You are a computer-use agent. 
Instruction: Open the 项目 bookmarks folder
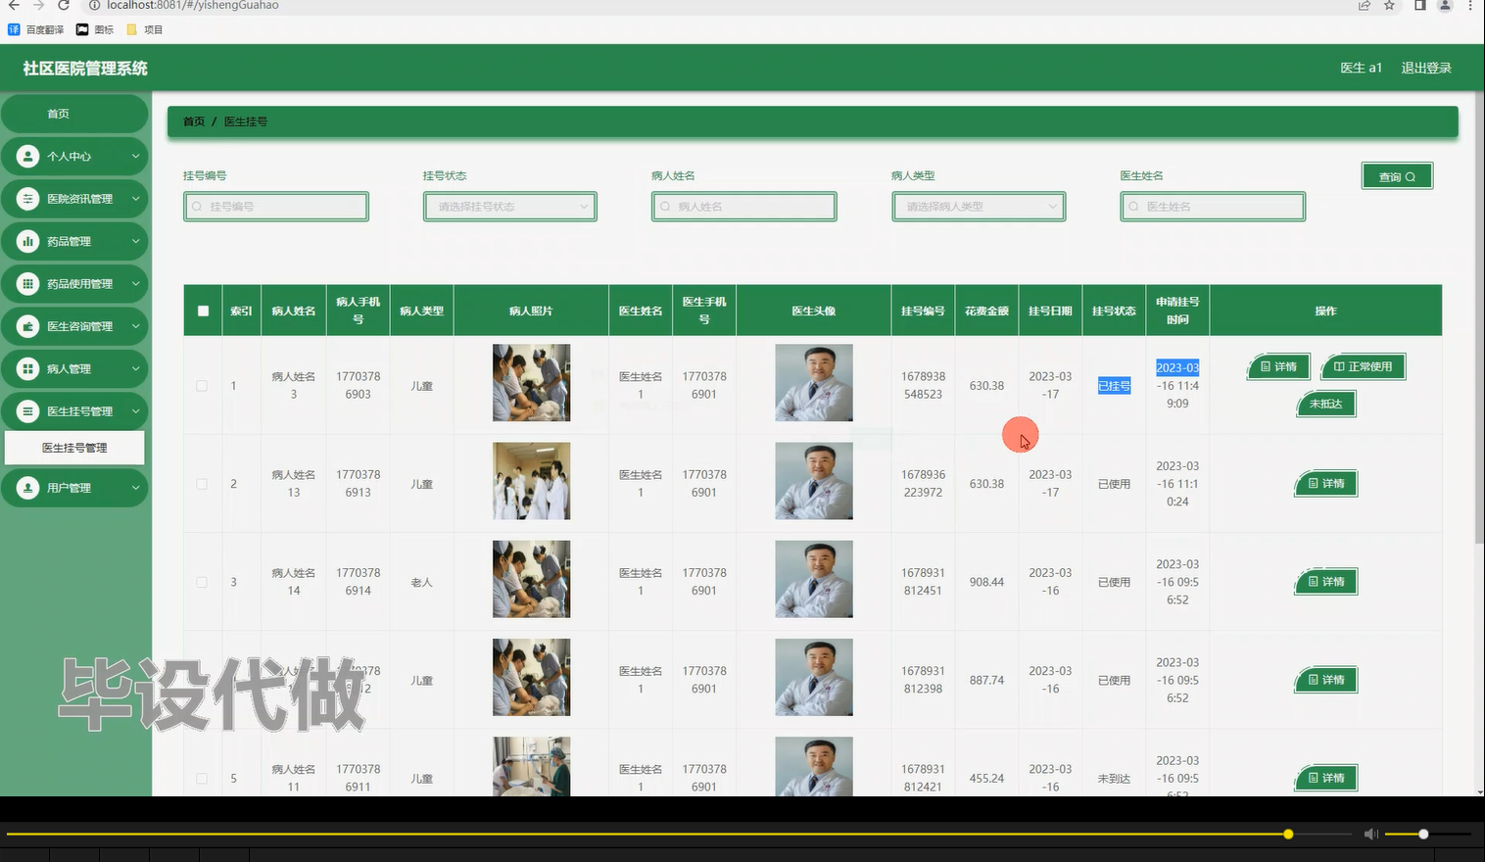(145, 29)
